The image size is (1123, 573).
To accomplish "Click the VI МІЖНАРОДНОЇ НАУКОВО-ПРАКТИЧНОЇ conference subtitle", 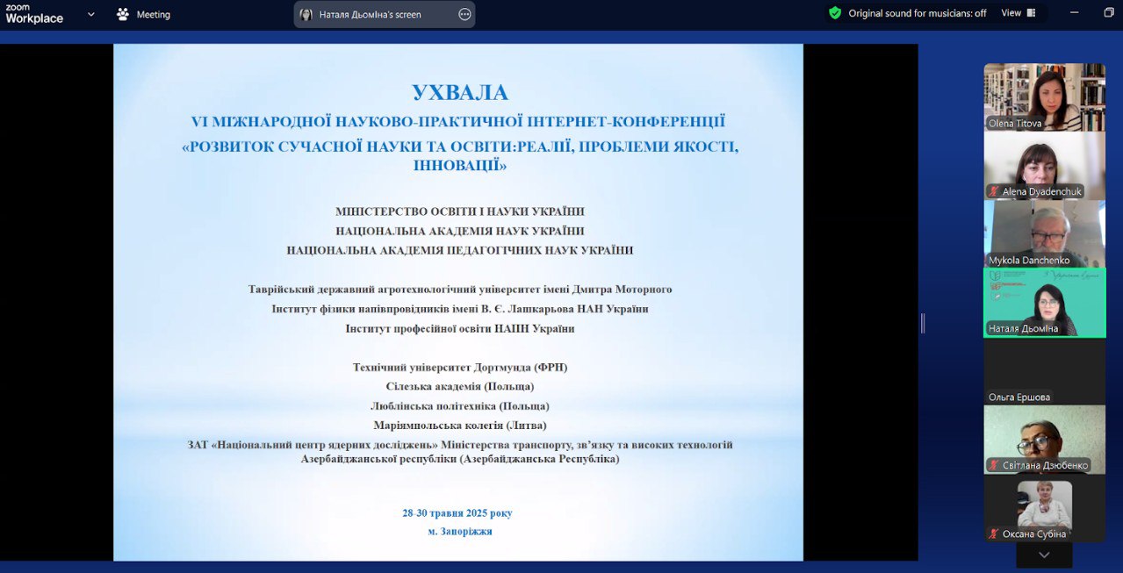I will (458, 122).
